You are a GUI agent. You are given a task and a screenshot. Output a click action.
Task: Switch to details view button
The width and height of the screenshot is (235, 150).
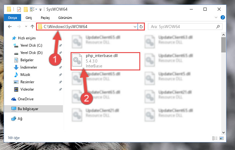tap(215, 138)
